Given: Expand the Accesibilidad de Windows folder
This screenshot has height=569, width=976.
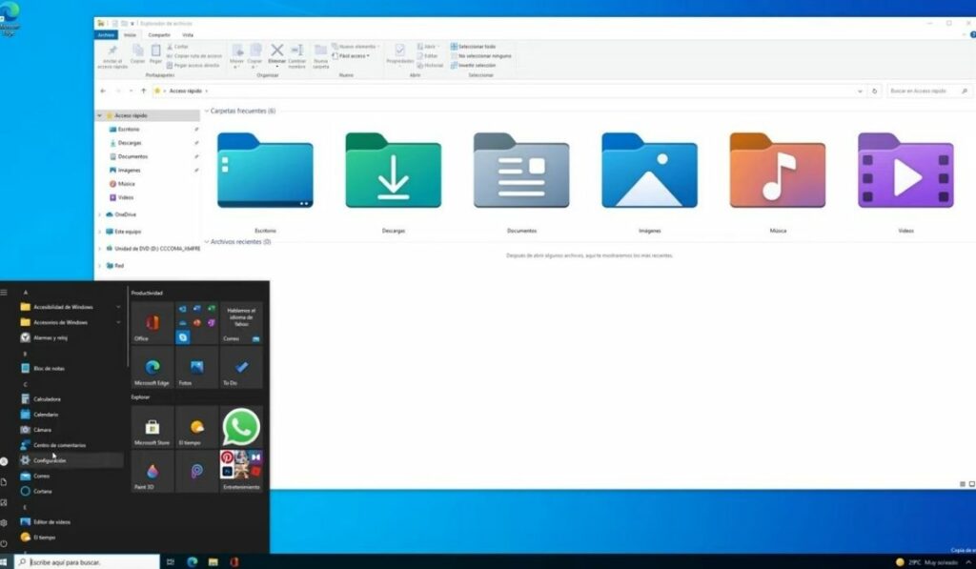Looking at the screenshot, I should tap(118, 307).
